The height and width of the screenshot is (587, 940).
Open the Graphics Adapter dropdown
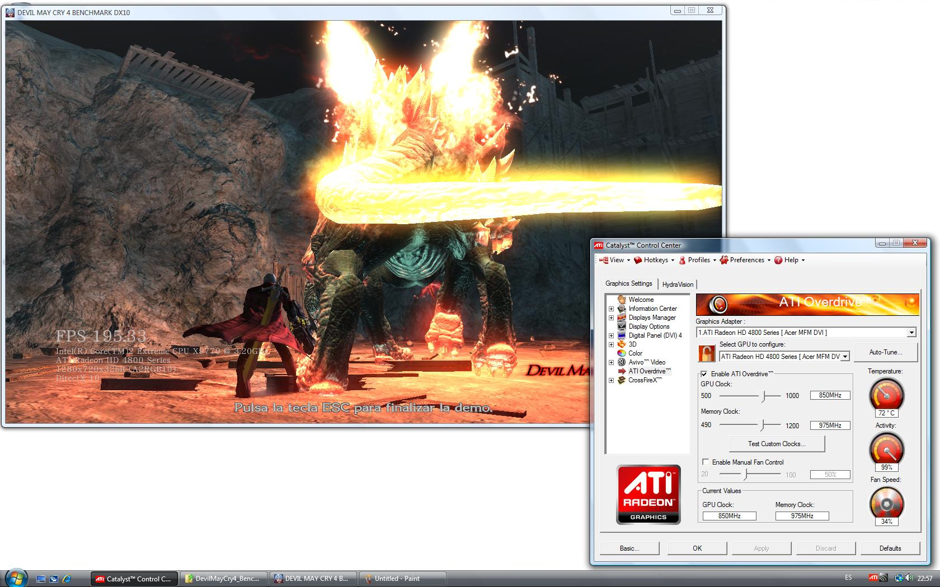(x=911, y=333)
